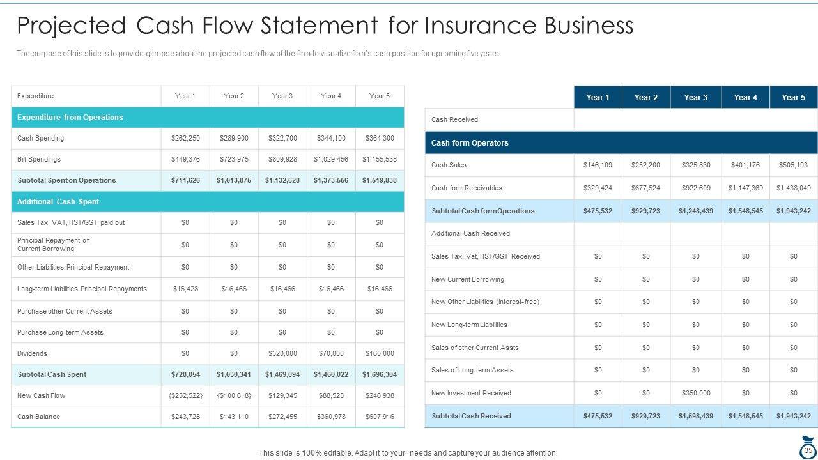Click the Year 1 header in Expenditure table

185,96
